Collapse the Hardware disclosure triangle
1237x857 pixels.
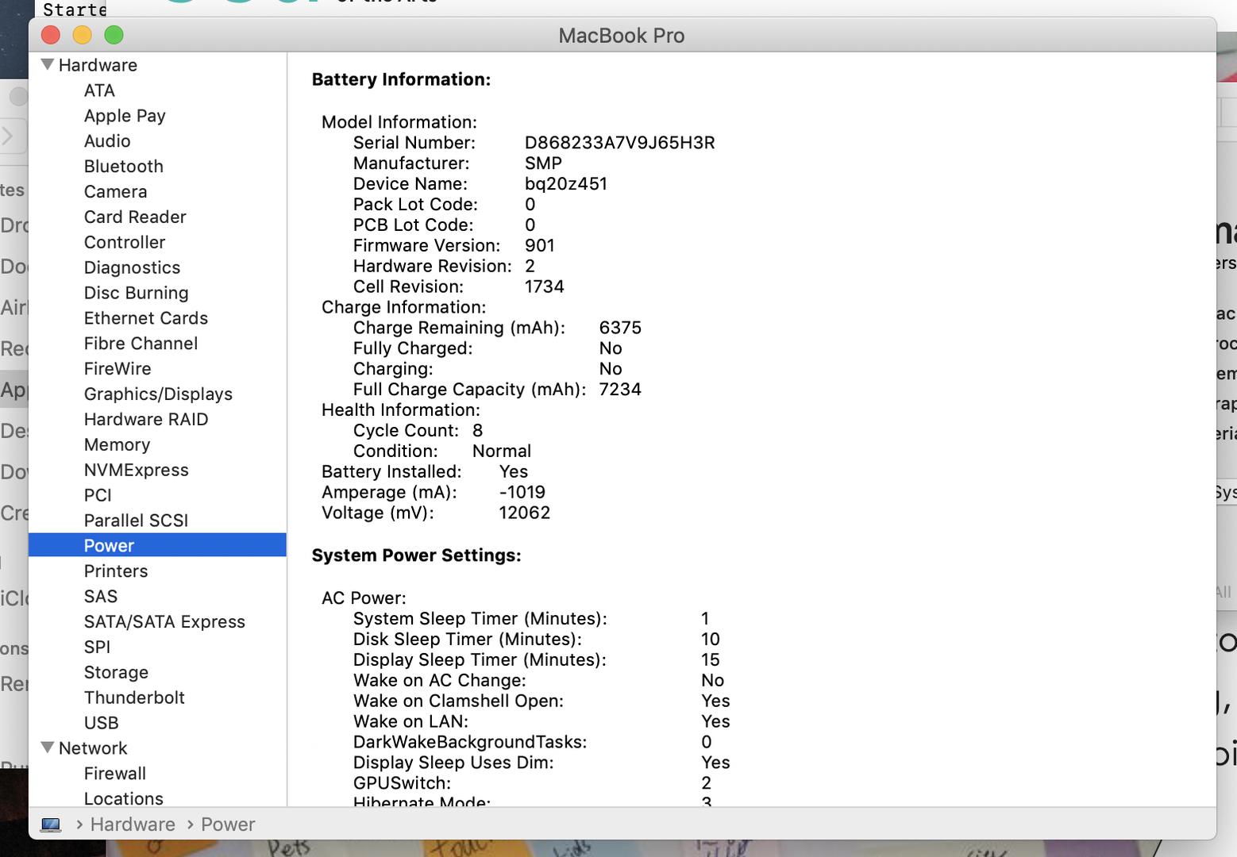48,64
